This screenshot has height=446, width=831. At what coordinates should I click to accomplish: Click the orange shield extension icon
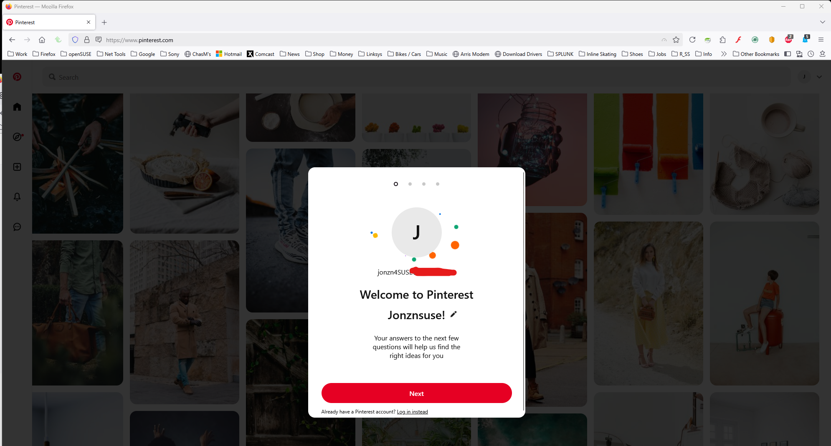(x=772, y=40)
